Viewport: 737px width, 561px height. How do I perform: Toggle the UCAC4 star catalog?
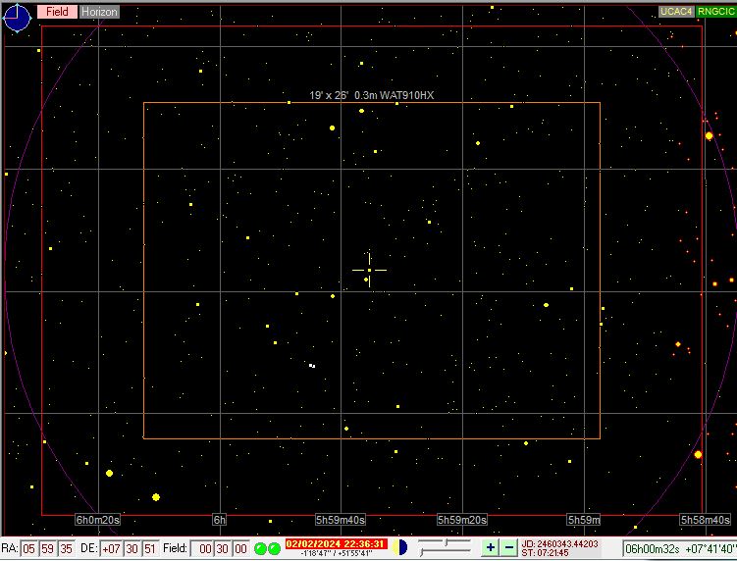click(x=676, y=12)
